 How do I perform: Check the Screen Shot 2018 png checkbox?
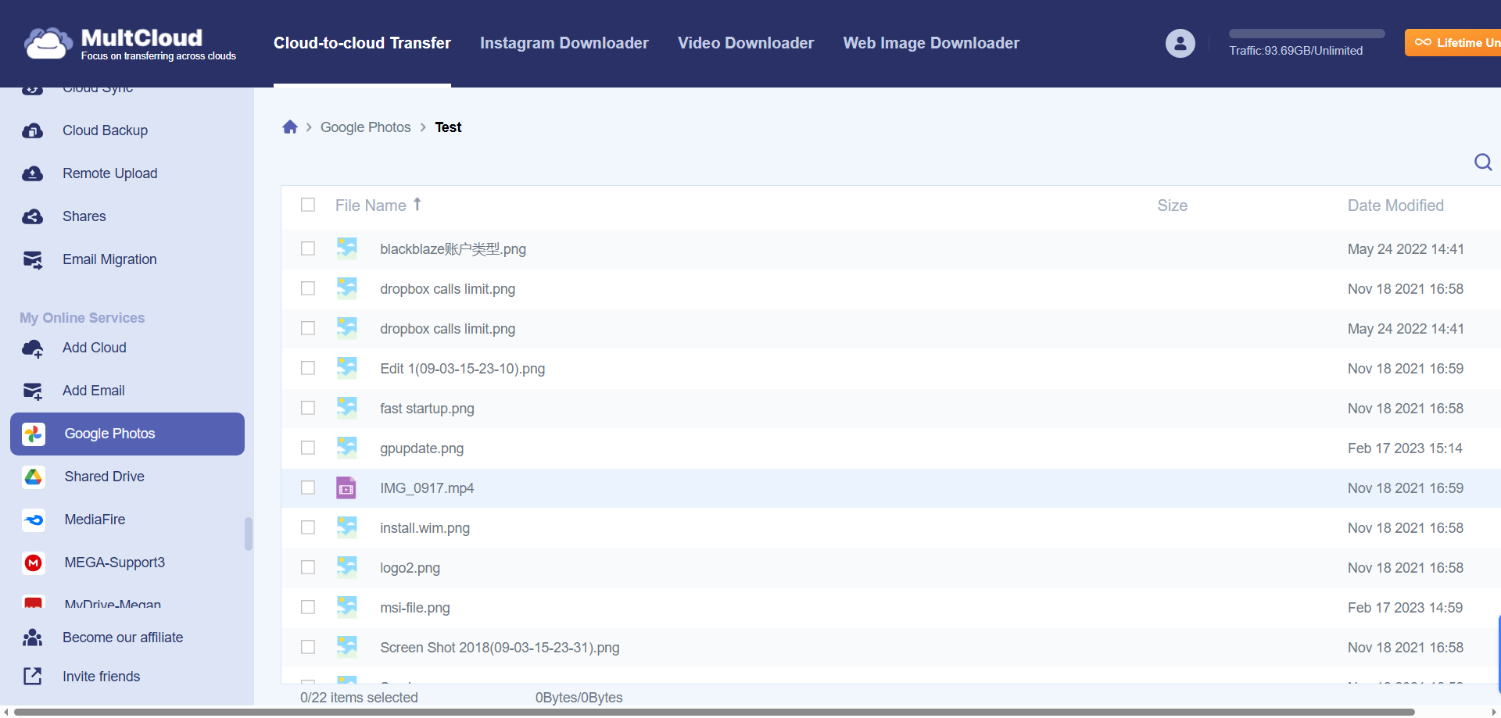point(308,647)
